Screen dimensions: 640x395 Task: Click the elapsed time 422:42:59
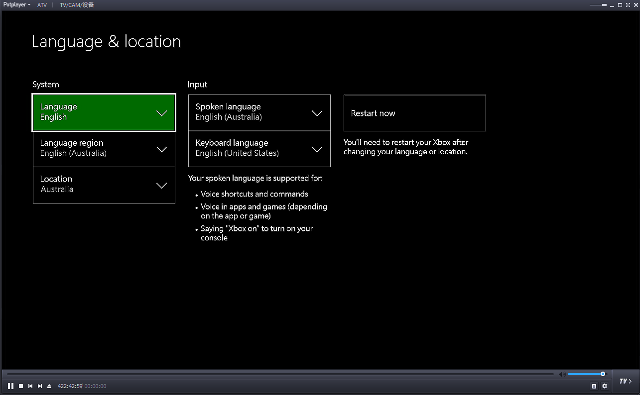tap(70, 386)
